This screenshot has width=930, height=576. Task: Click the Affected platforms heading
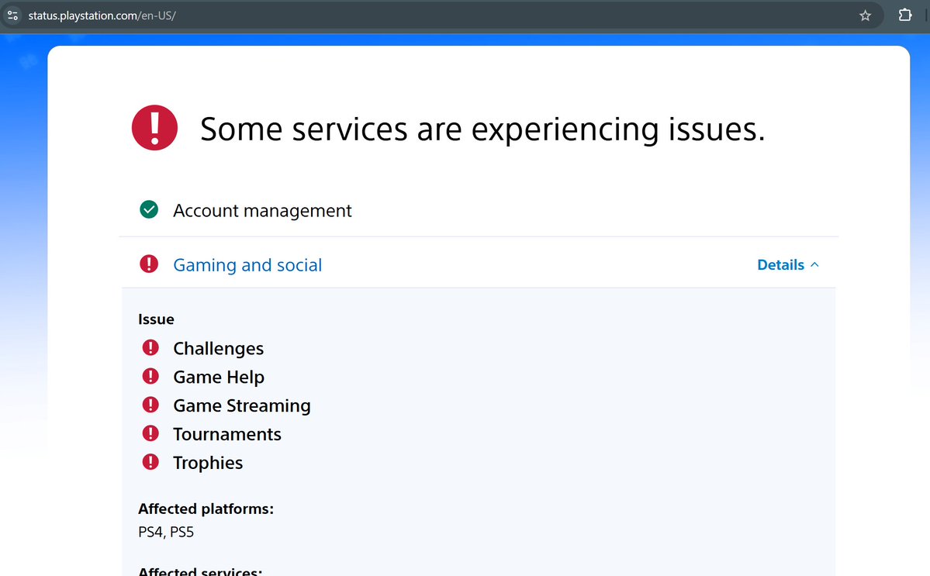tap(206, 509)
